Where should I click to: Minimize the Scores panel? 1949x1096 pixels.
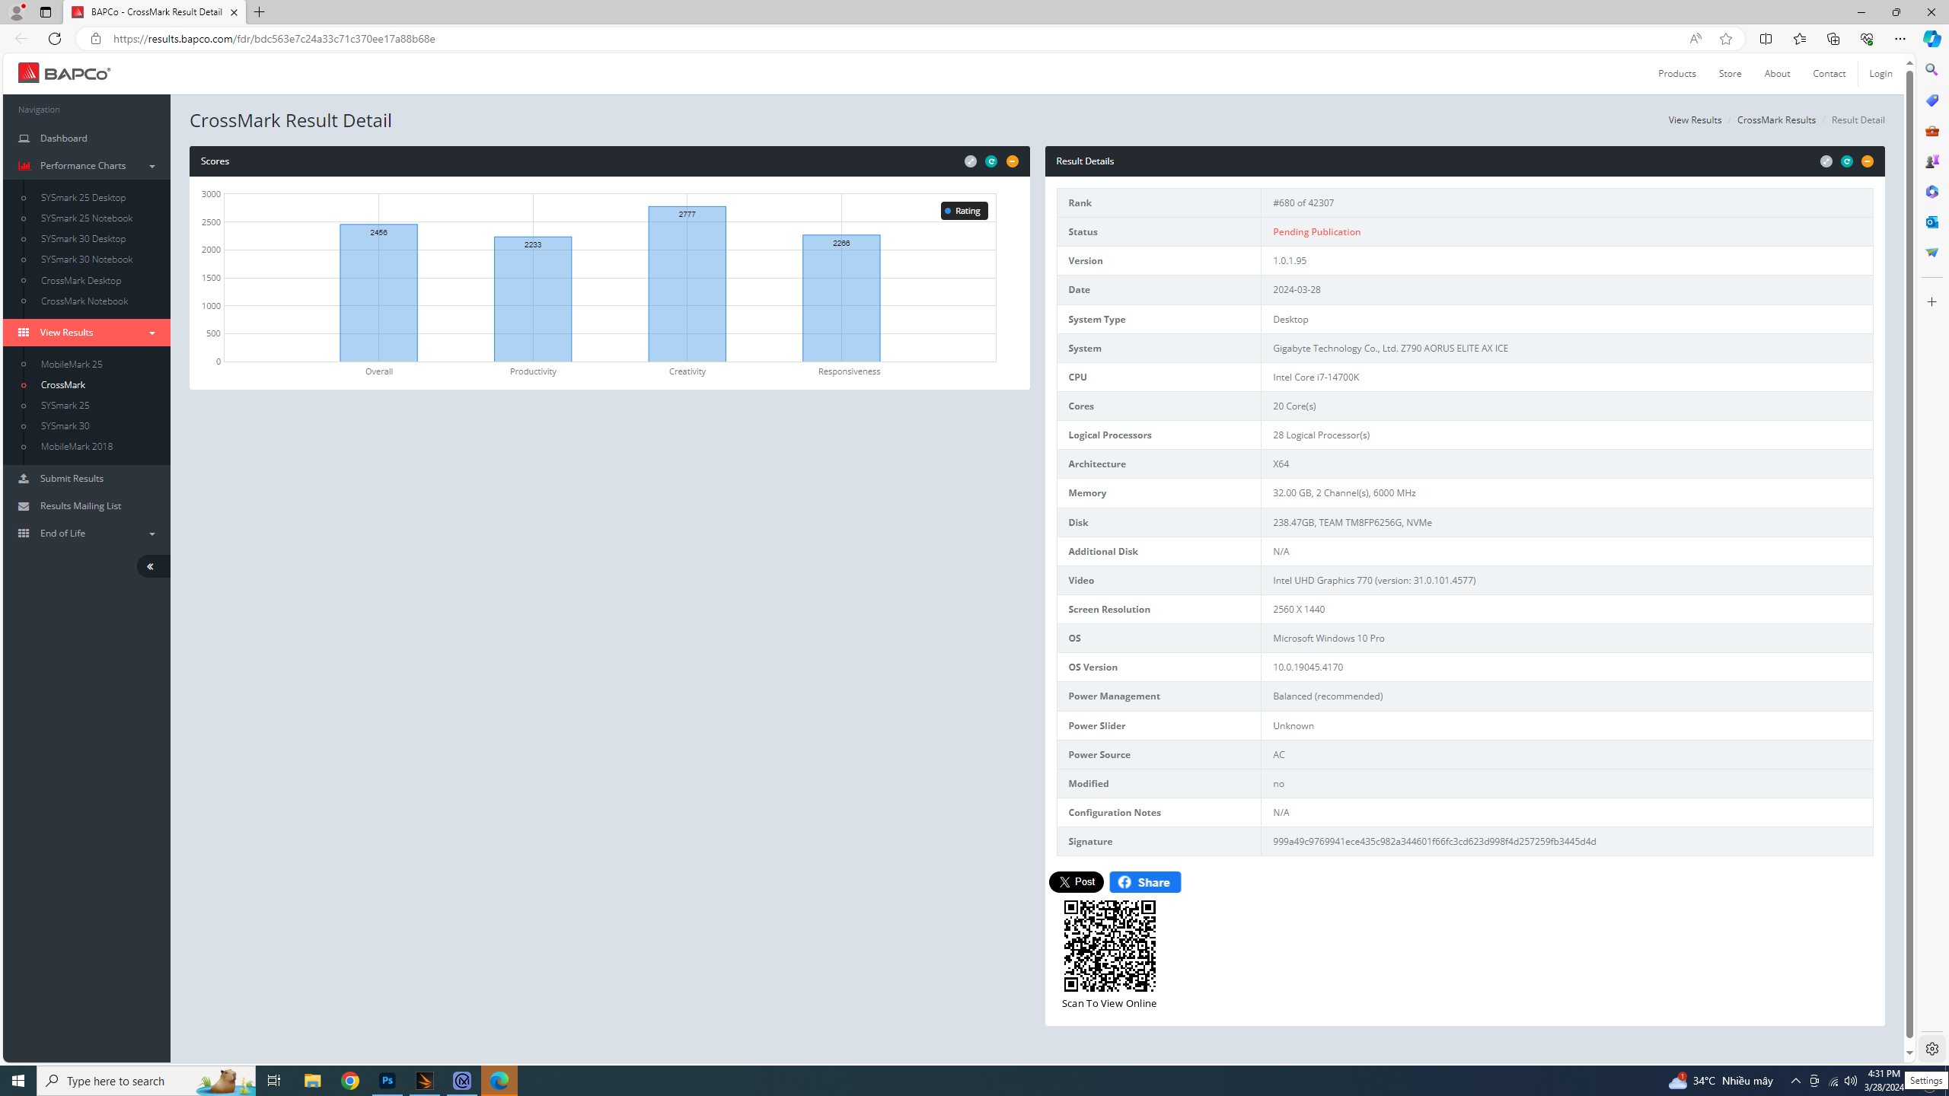[x=1013, y=161]
